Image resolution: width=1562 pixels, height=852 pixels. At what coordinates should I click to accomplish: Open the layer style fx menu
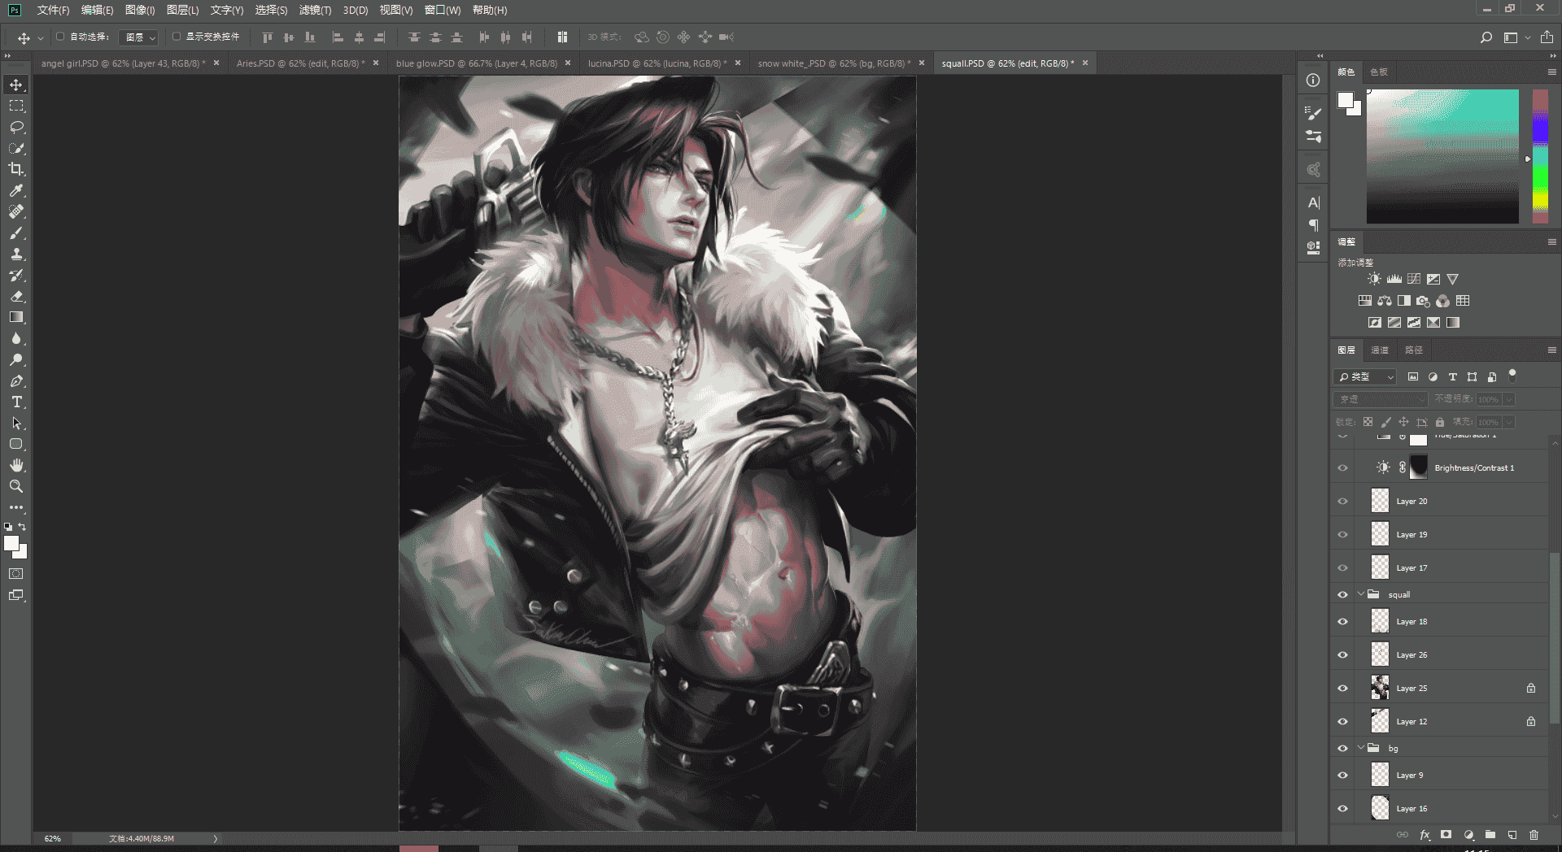click(1425, 835)
